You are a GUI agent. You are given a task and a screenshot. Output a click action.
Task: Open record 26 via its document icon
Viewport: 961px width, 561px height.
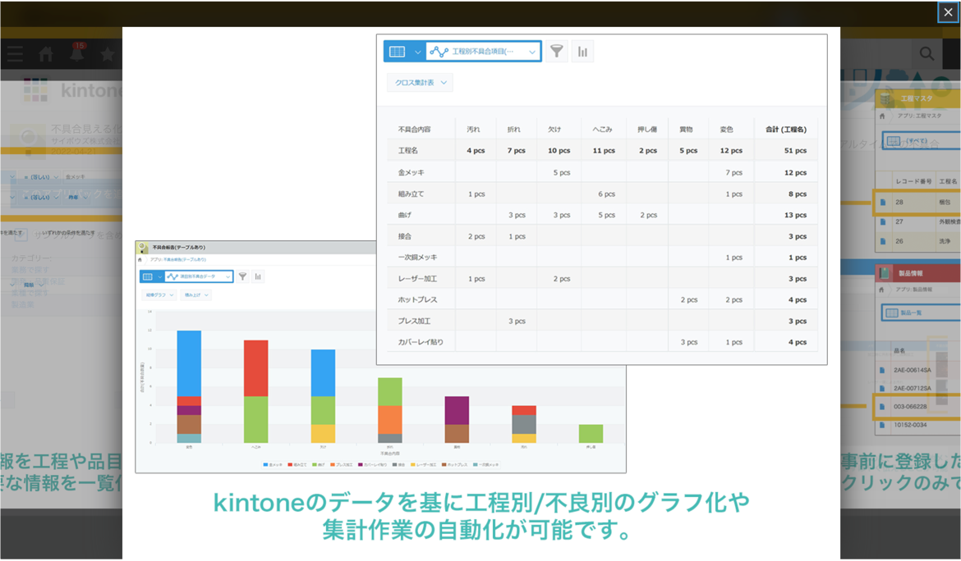pyautogui.click(x=882, y=241)
